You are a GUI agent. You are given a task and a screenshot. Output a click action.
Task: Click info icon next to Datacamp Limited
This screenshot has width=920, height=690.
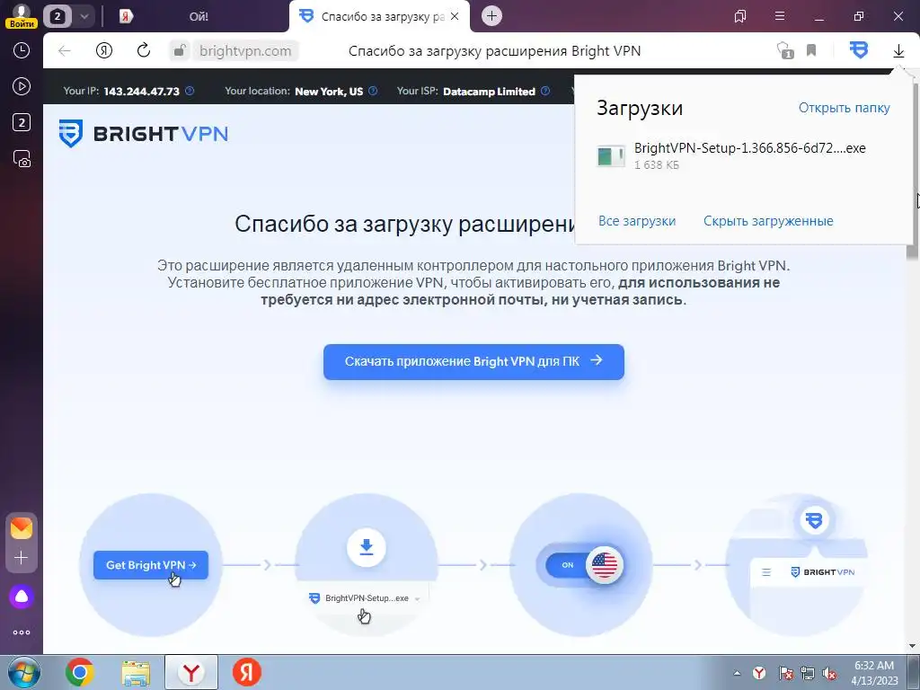[545, 91]
